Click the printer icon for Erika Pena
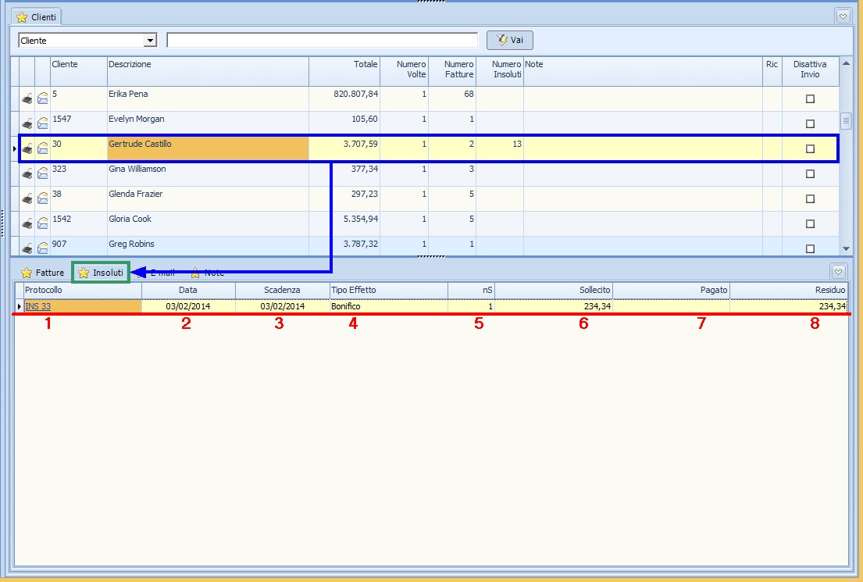This screenshot has width=863, height=582. coord(27,98)
